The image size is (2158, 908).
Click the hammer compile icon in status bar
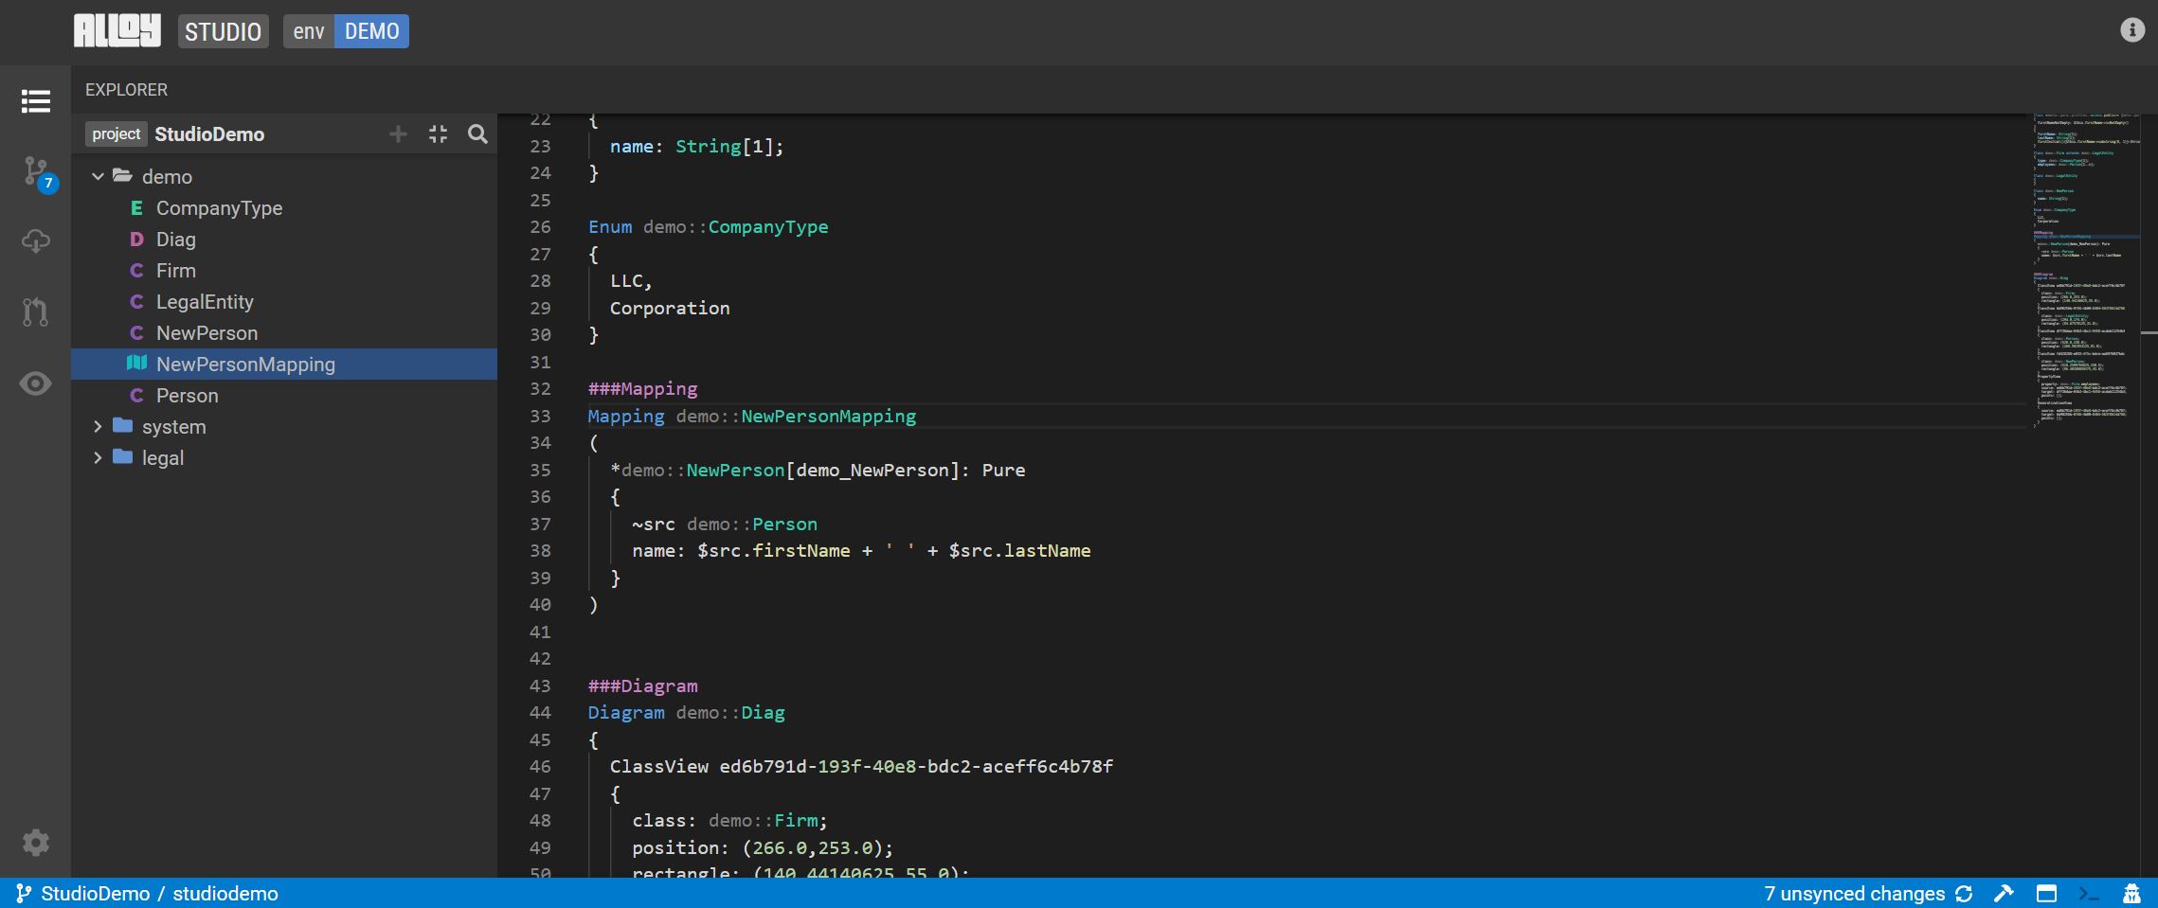point(2004,894)
